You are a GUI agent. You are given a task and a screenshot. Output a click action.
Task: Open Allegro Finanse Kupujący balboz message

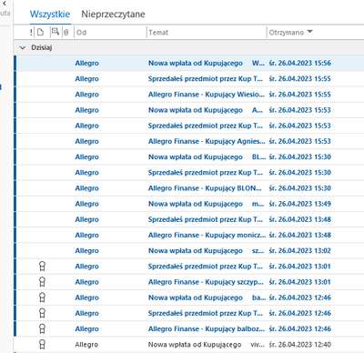pos(189,328)
